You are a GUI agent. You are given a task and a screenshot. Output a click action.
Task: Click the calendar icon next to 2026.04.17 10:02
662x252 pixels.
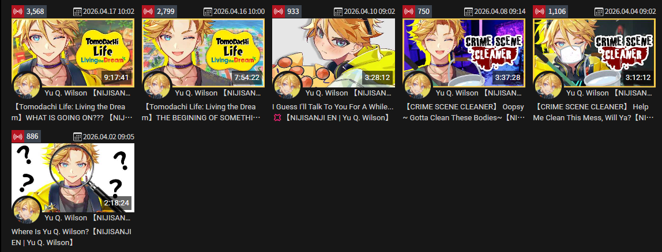click(77, 12)
